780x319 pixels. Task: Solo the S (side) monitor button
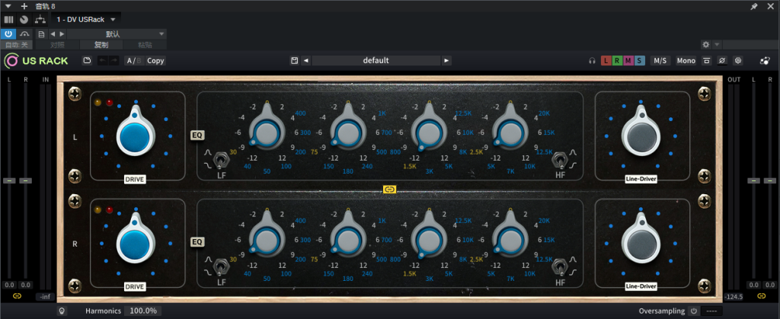point(640,61)
